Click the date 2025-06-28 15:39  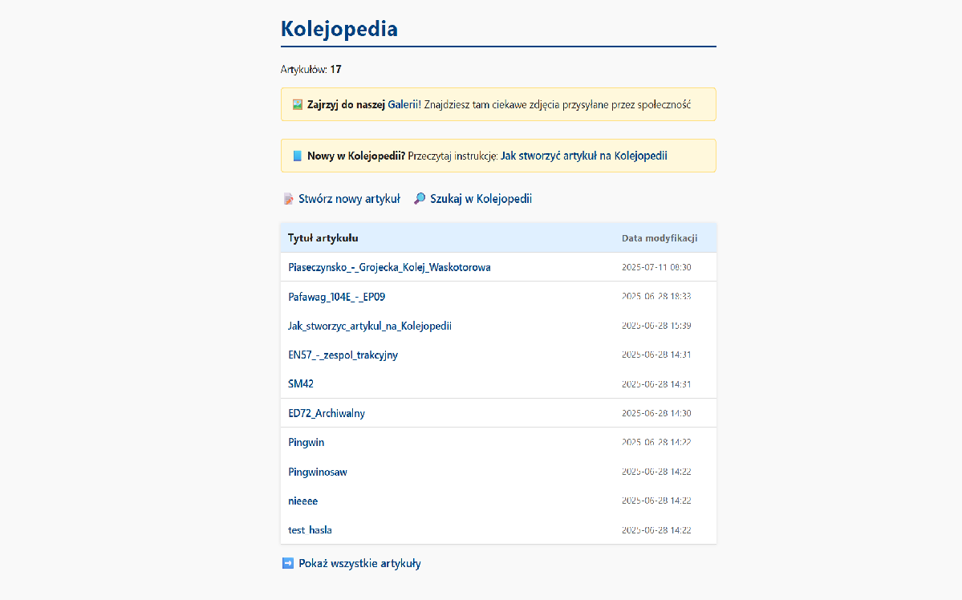(656, 326)
